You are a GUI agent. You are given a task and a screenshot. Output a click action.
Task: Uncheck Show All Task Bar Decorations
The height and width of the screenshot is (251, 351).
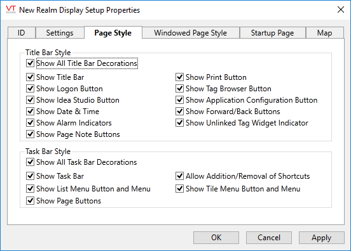point(30,162)
